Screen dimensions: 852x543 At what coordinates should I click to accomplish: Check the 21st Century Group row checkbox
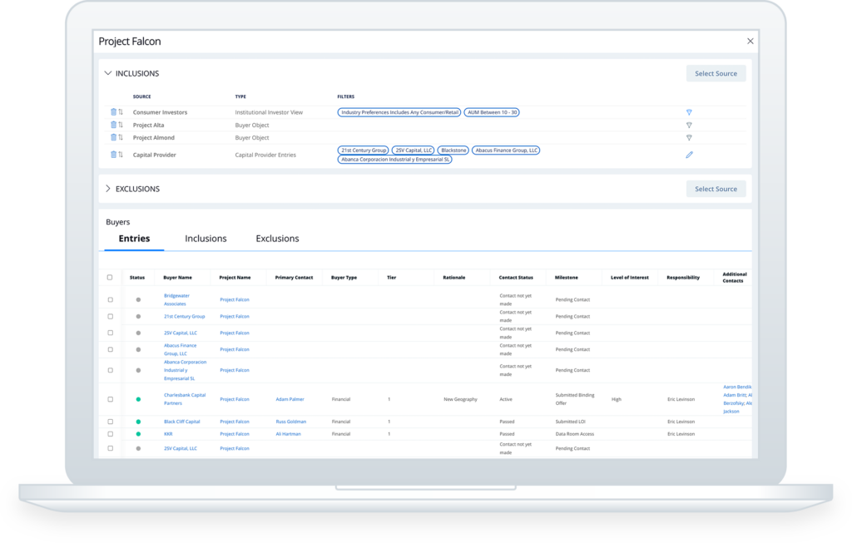point(111,317)
